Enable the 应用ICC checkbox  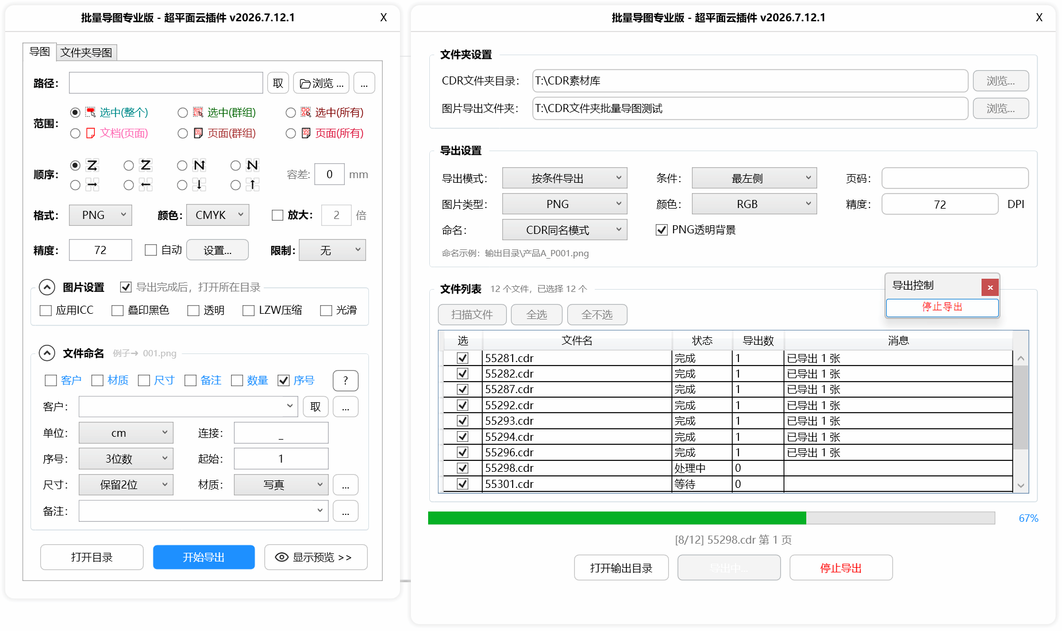click(46, 310)
